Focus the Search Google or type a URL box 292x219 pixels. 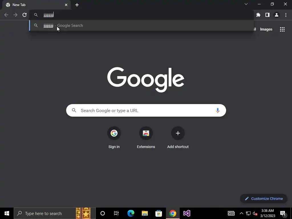146,110
